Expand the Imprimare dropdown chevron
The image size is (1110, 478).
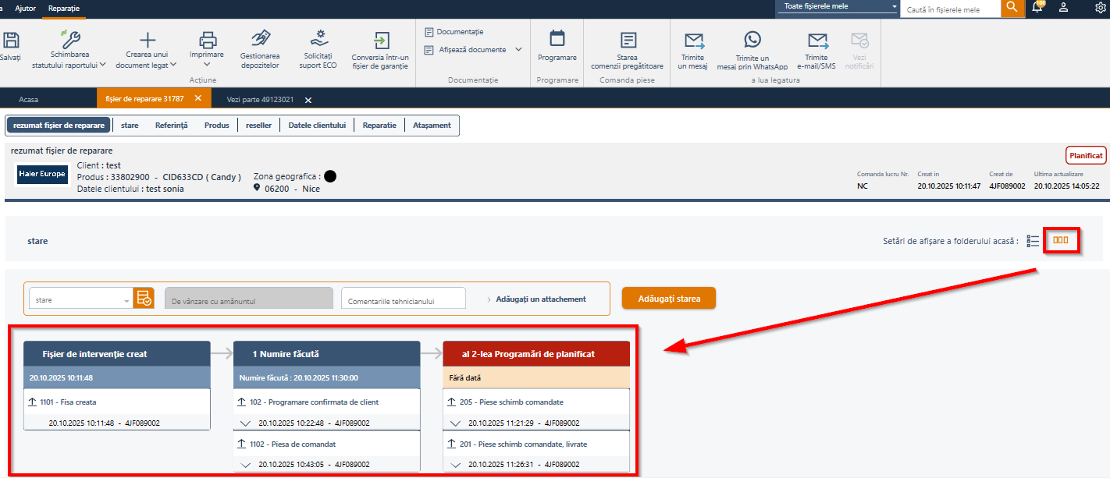coord(207,65)
